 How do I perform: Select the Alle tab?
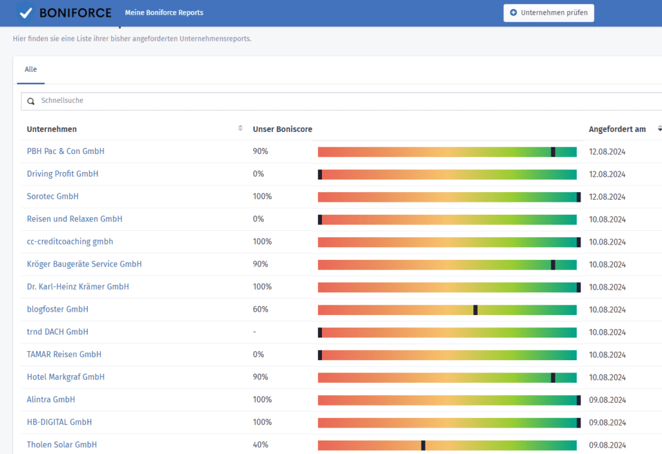[30, 69]
